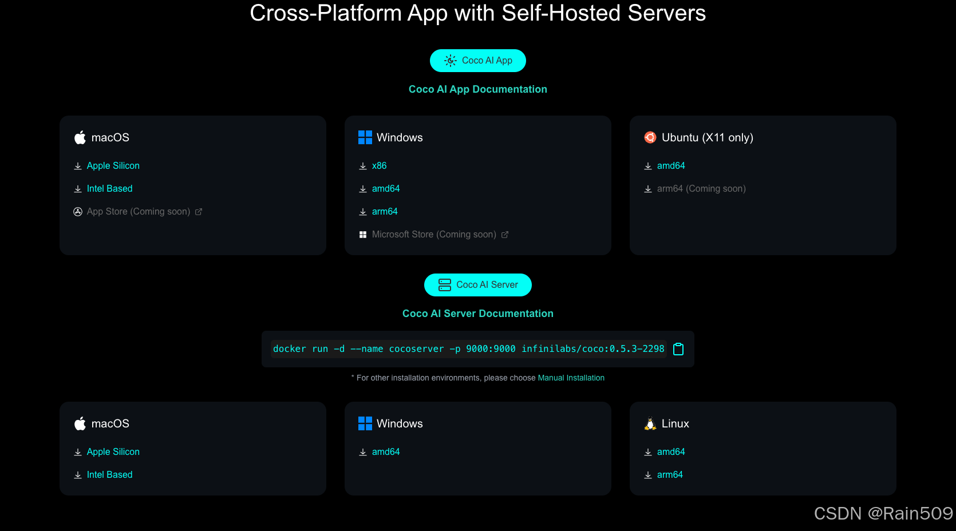The width and height of the screenshot is (956, 531).
Task: Click the Windows logo in app Windows card
Action: (x=365, y=137)
